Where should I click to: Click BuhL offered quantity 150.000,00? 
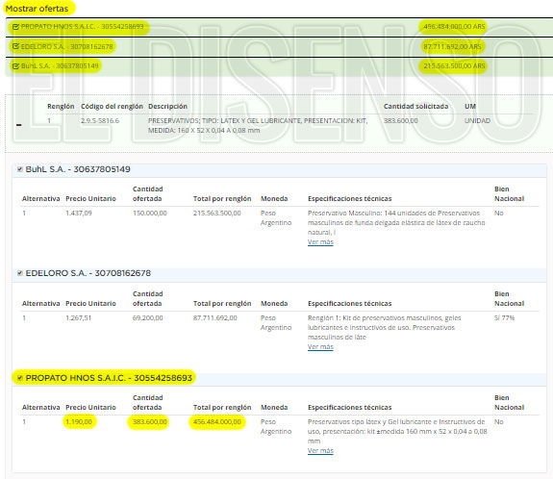[x=150, y=213]
